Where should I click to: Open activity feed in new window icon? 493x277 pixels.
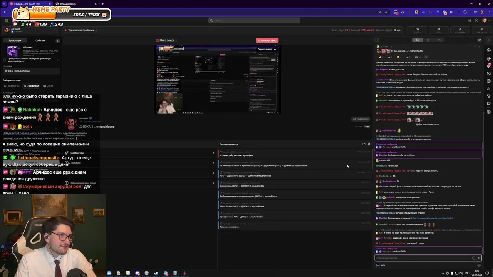(364, 144)
